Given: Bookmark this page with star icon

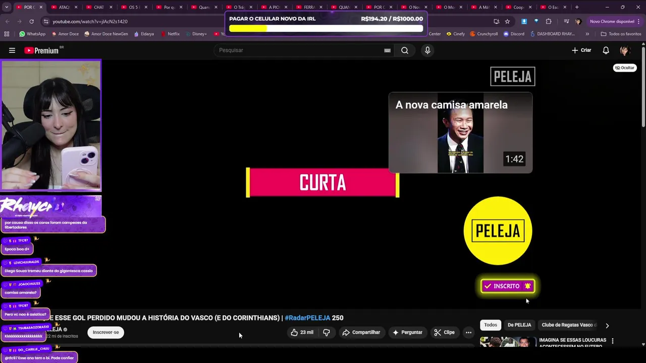Looking at the screenshot, I should 507,22.
